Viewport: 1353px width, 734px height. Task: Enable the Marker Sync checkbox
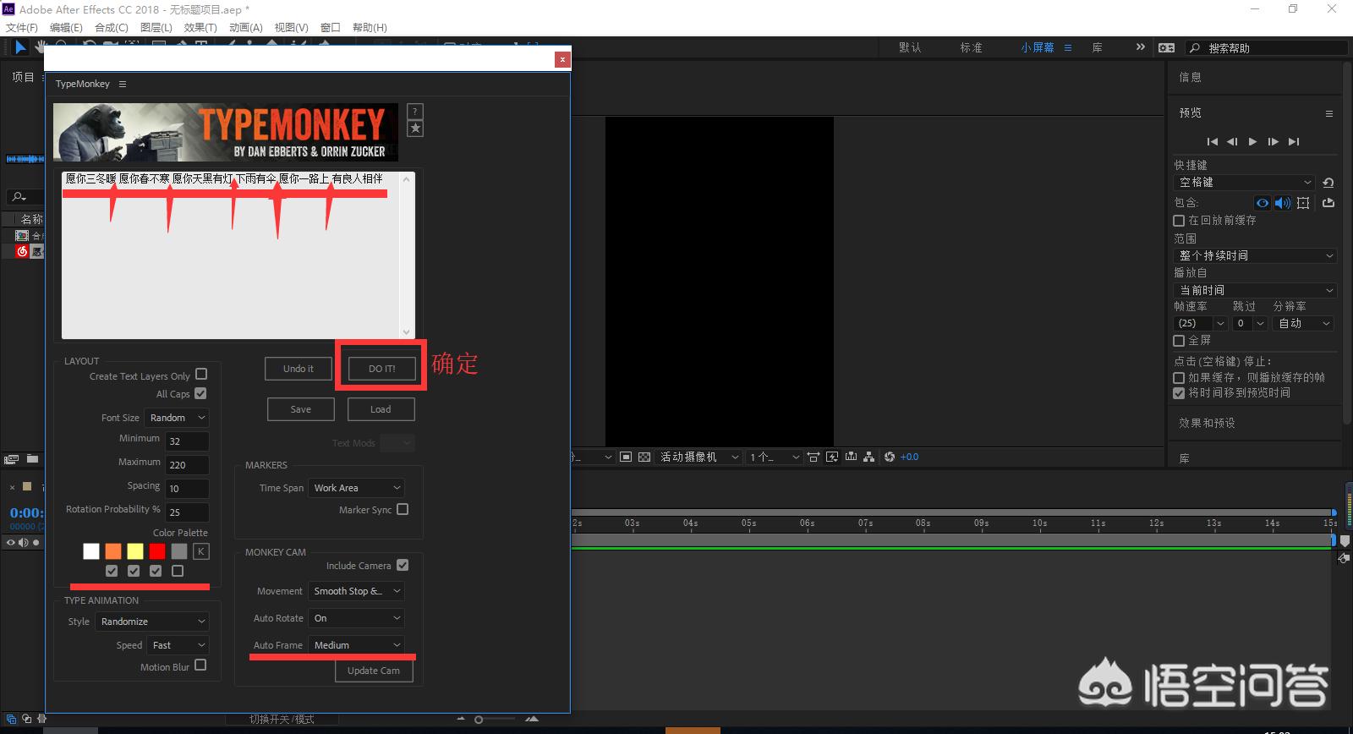coord(403,509)
